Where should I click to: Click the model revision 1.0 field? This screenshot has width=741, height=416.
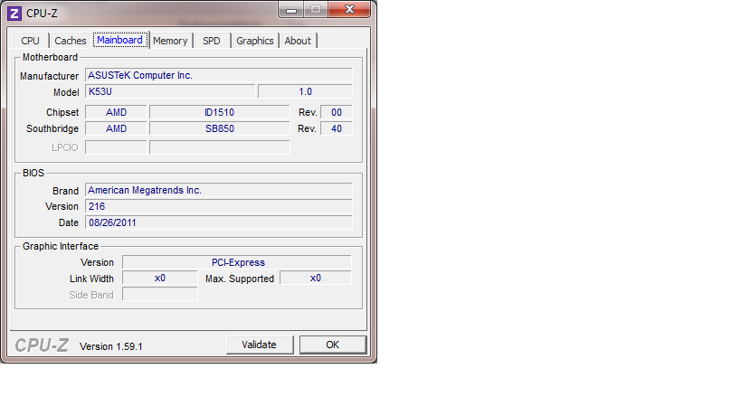click(x=305, y=91)
